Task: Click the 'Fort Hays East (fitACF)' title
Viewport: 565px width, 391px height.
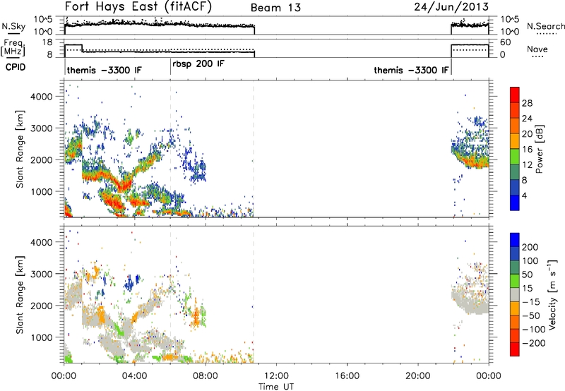Action: tap(138, 7)
